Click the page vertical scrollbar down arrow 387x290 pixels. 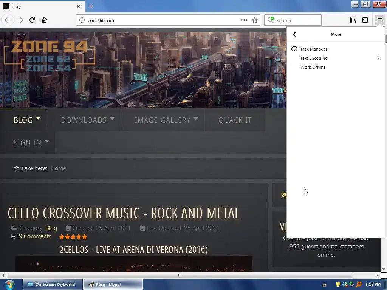coord(384,269)
